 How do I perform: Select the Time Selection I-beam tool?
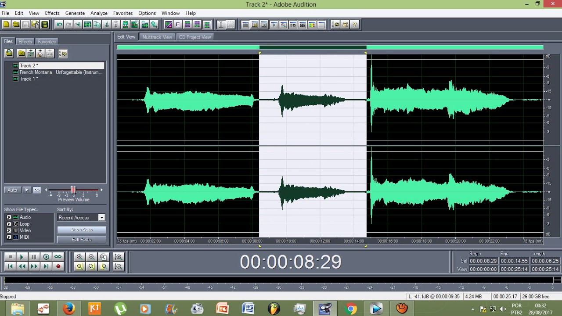click(221, 25)
